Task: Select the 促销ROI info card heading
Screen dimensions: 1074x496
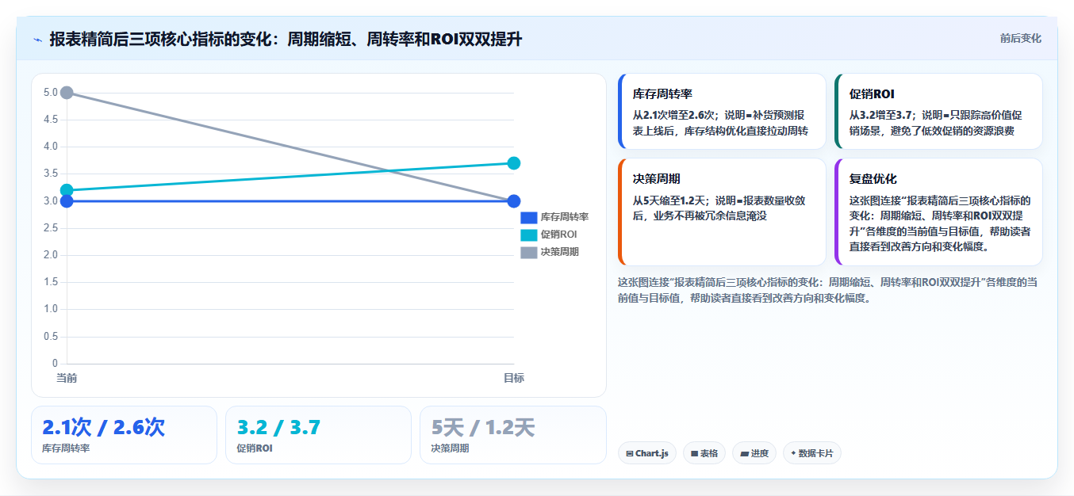Action: [x=872, y=94]
